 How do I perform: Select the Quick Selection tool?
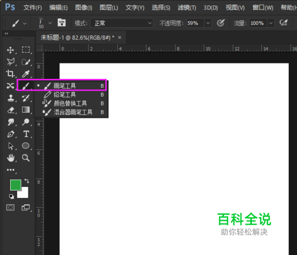[x=26, y=62]
